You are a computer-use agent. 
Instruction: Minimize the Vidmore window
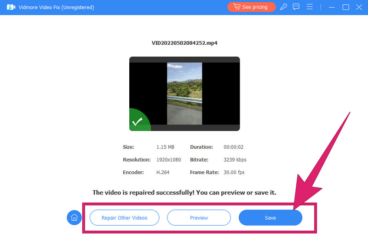point(332,7)
